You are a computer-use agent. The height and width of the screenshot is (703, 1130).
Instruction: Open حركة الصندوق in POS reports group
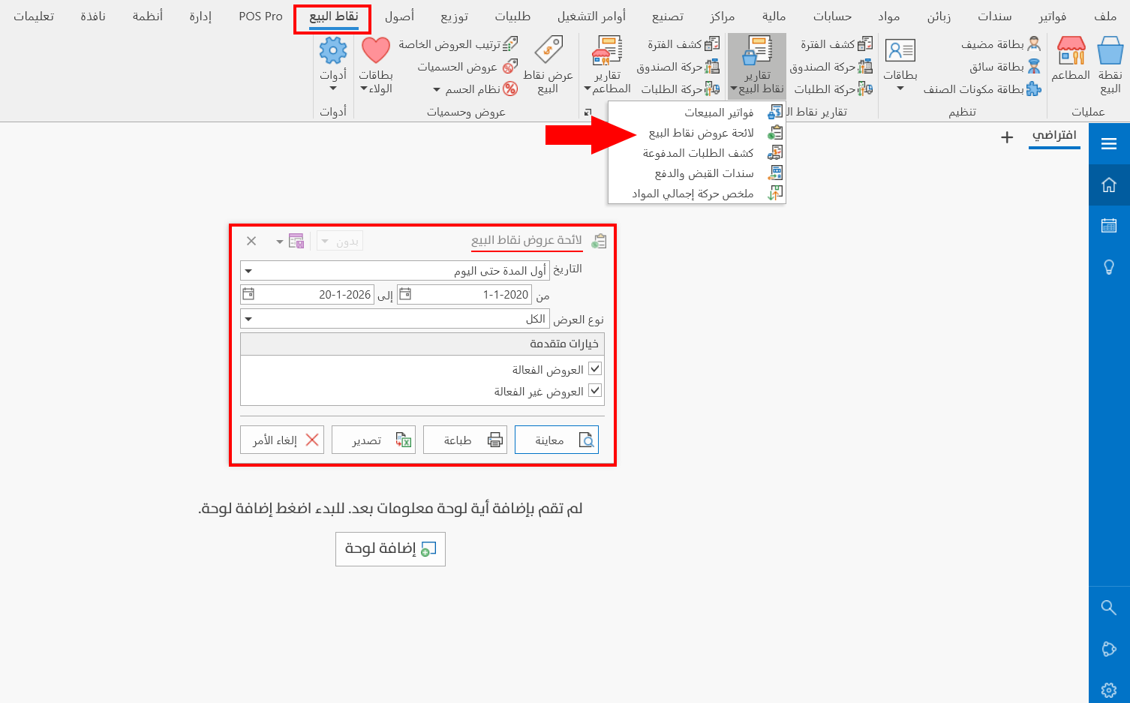(x=831, y=67)
